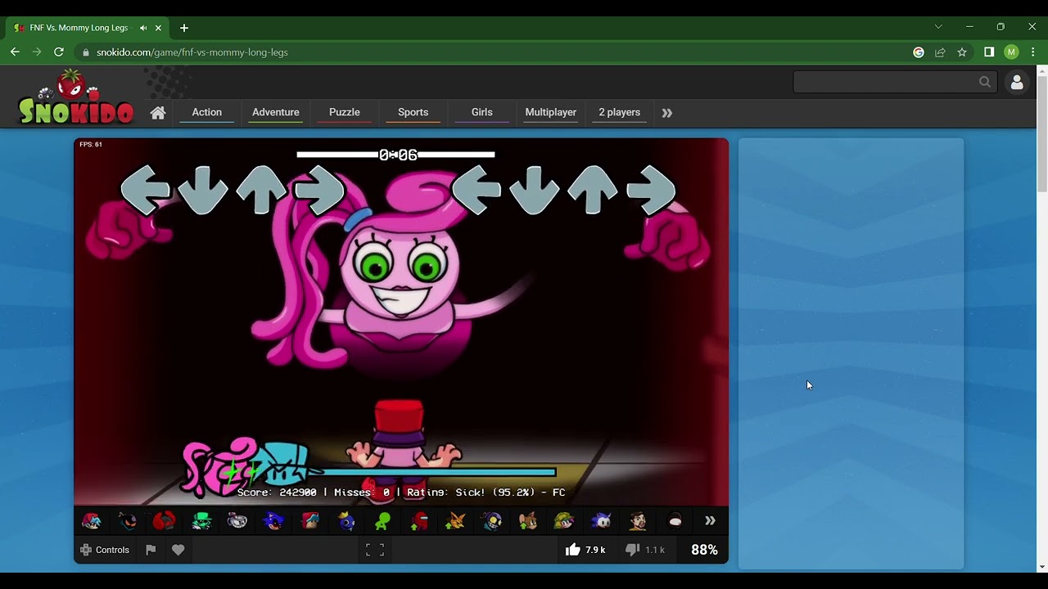
Task: Open the red Among Us impostor thumbnail
Action: pyautogui.click(x=419, y=520)
